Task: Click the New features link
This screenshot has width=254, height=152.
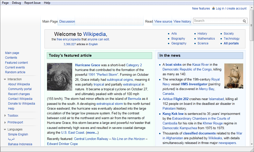Action: [201, 8]
